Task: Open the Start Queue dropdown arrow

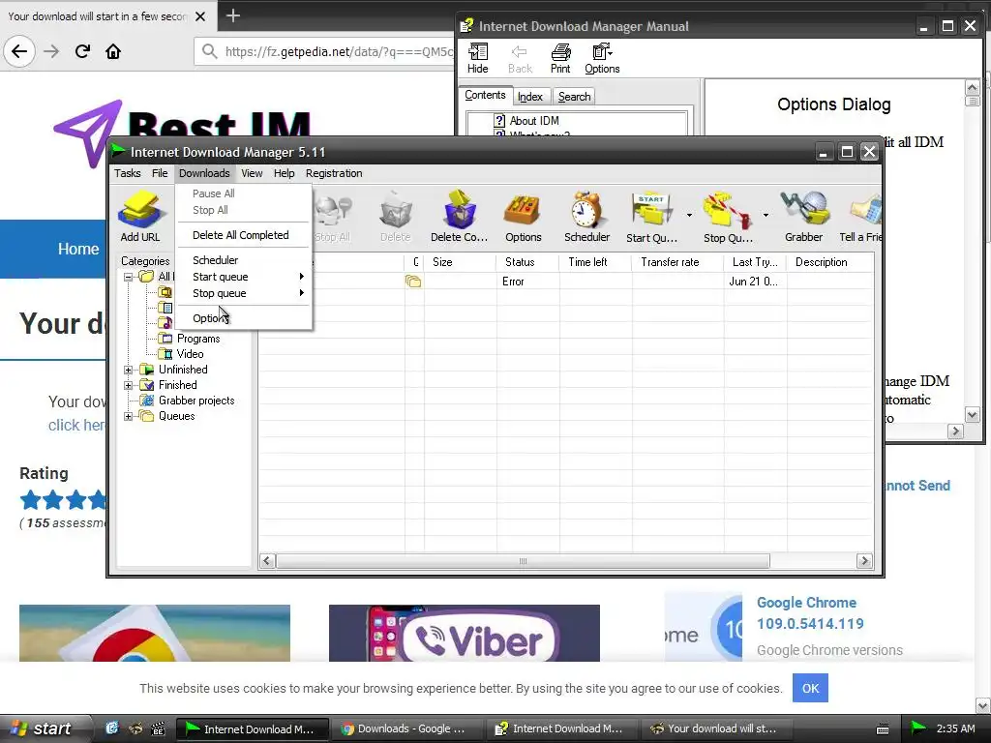Action: click(689, 216)
